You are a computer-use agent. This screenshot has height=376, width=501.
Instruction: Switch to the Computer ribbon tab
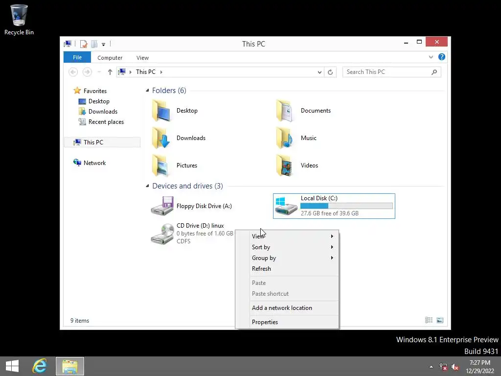pos(110,58)
